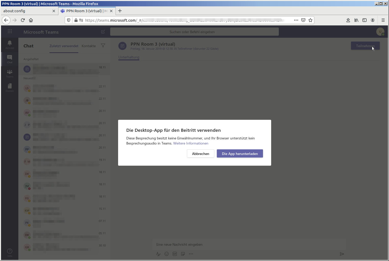Image resolution: width=389 pixels, height=261 pixels.
Task: Bookmark this page with star icon
Action: [310, 20]
